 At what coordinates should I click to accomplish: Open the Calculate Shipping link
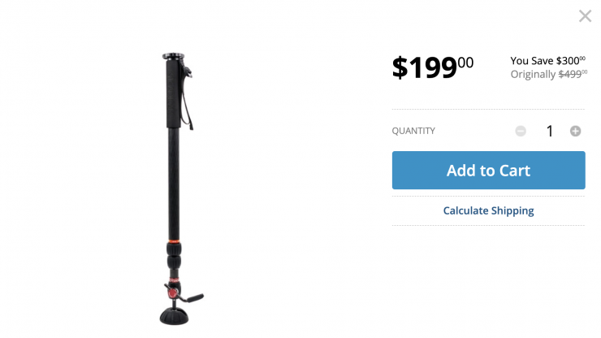click(488, 210)
